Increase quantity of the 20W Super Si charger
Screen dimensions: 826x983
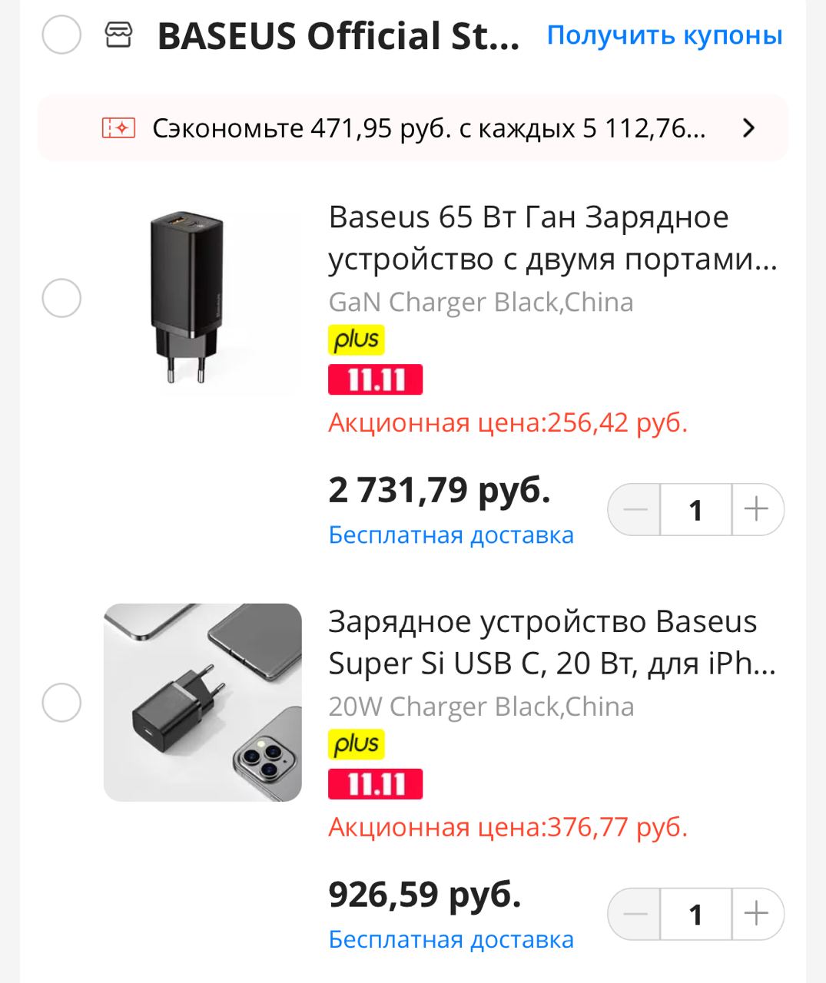(x=757, y=914)
